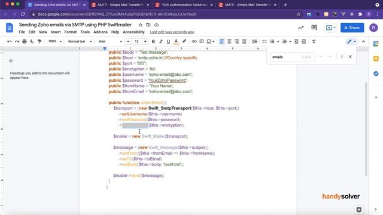Open the zoom level dropdown
383x215 pixels.
(54, 41)
